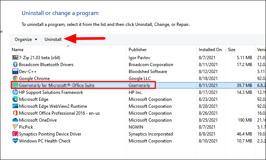Select Broadcom Bluetooth Drivers entry
Image resolution: width=266 pixels, height=160 pixels.
(46, 65)
